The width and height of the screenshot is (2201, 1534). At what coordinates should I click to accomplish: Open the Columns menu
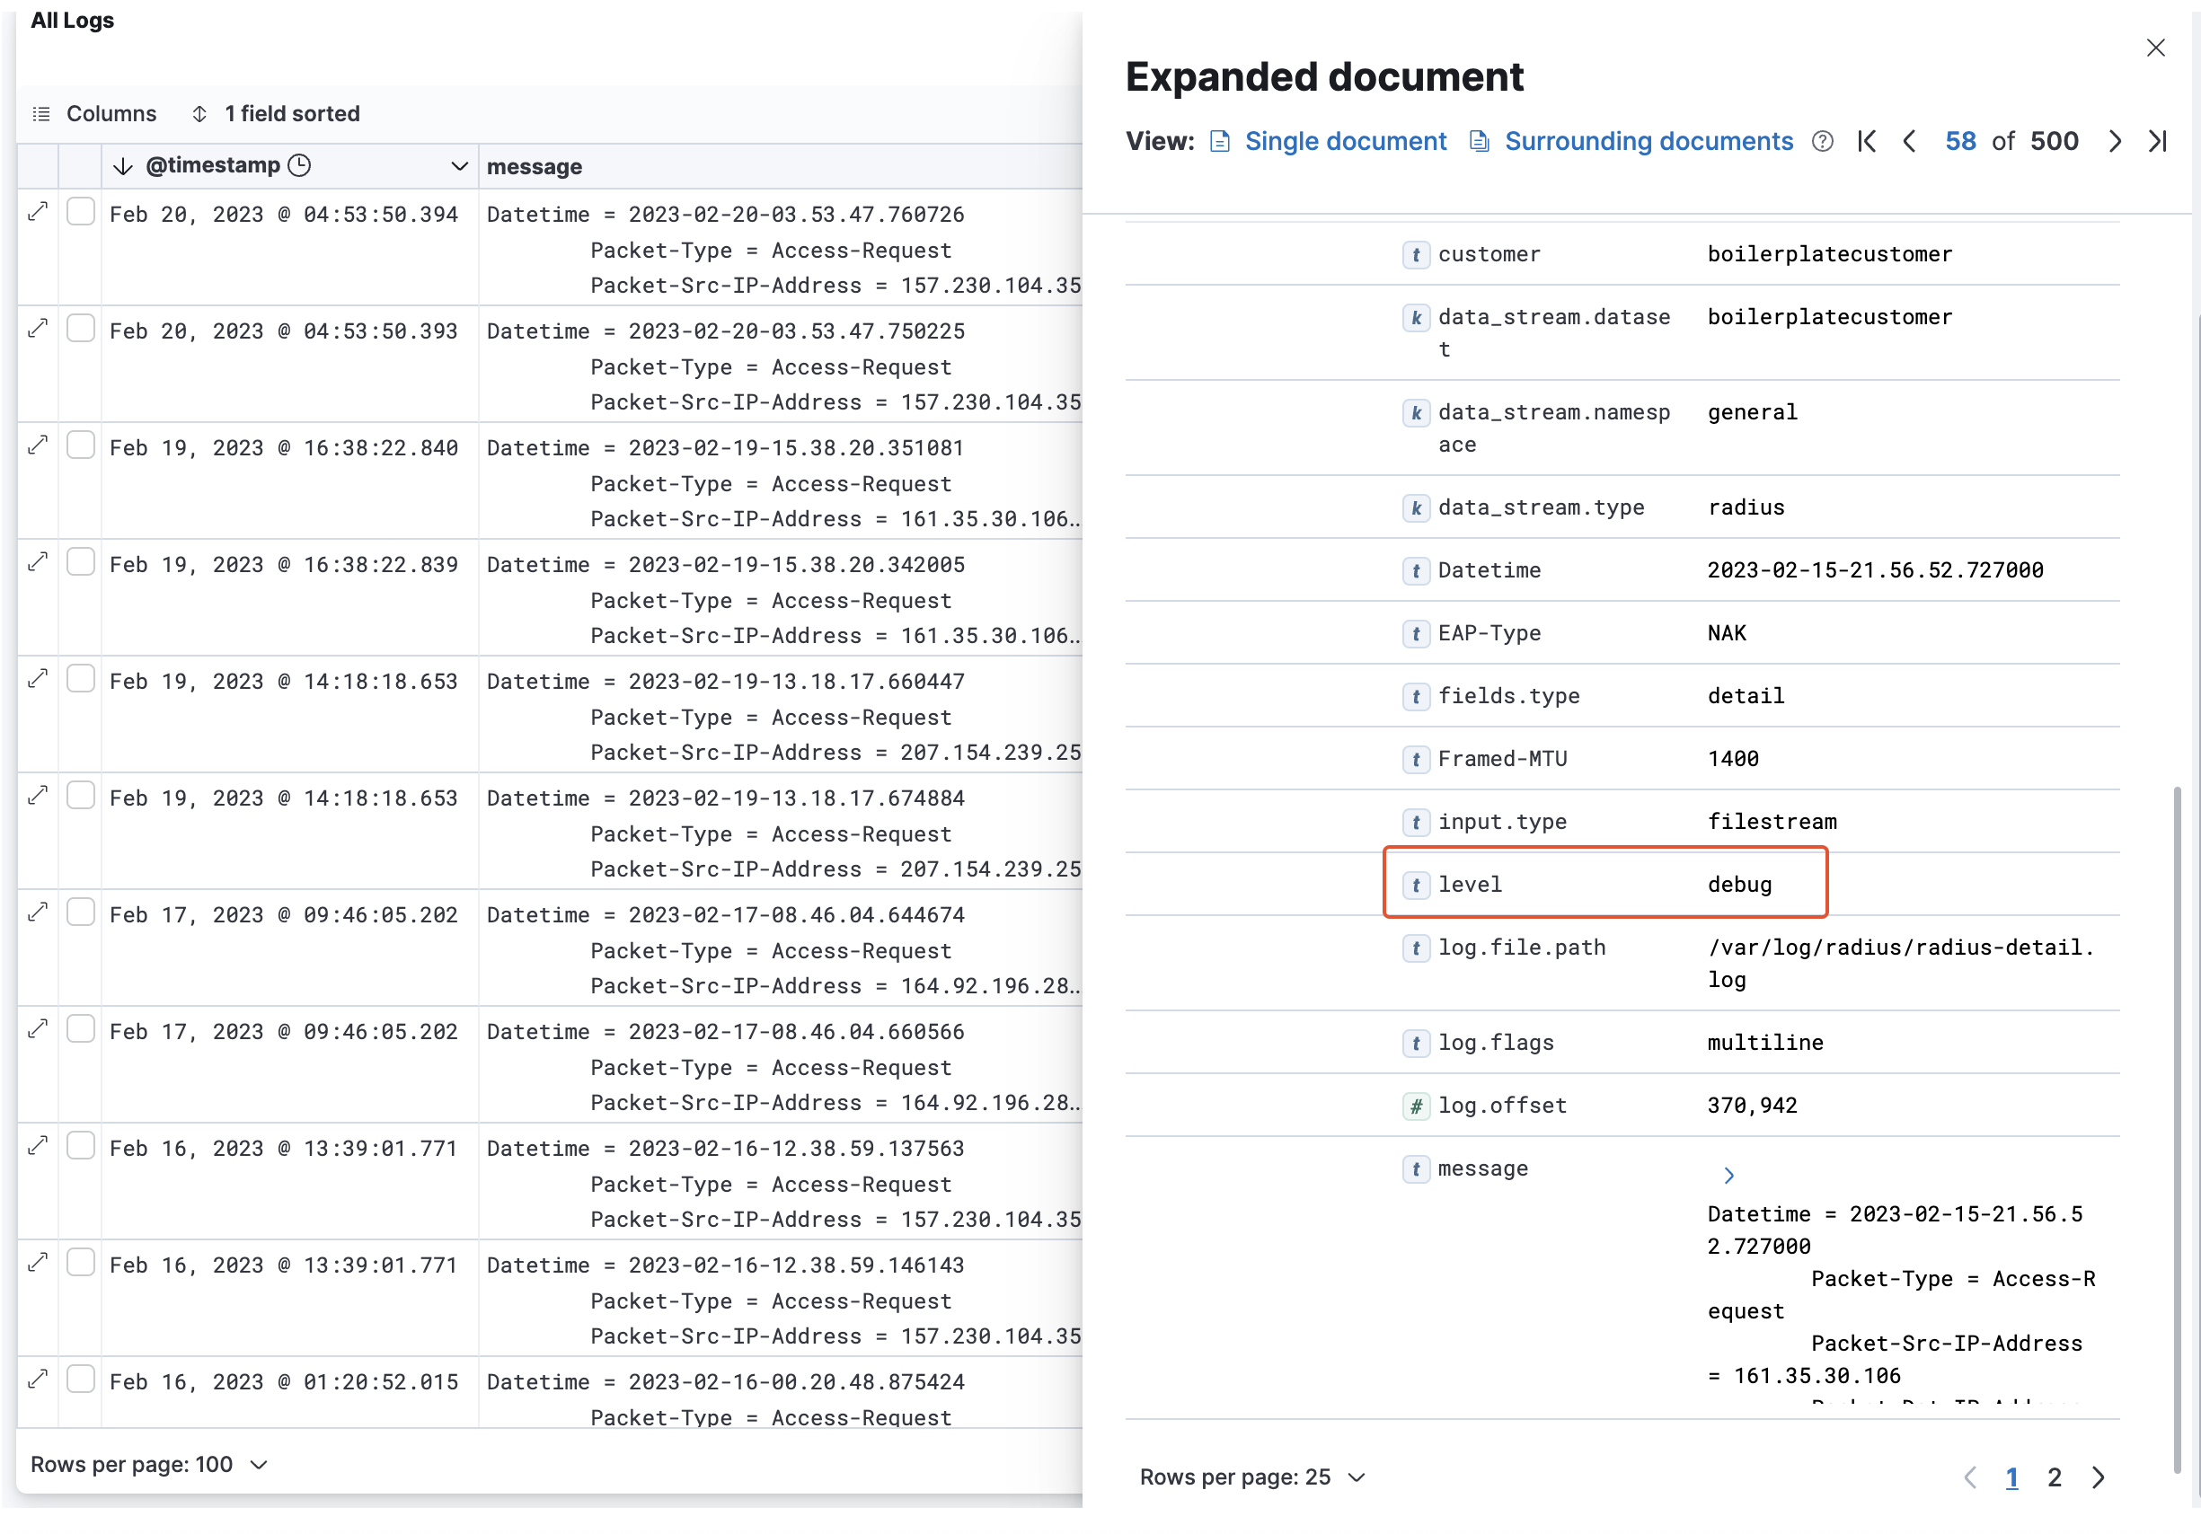[94, 114]
